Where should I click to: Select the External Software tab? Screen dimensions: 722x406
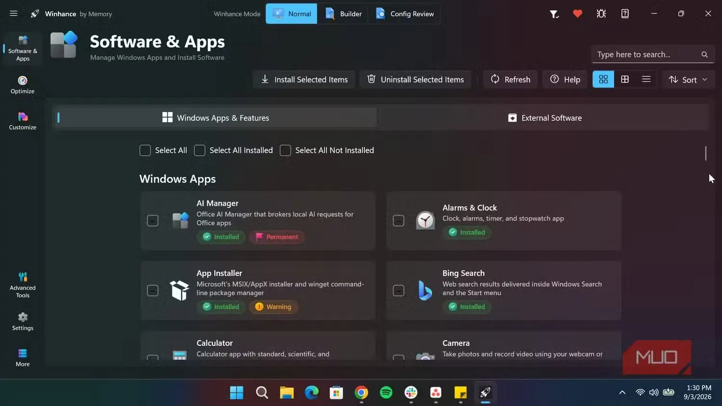coord(545,118)
